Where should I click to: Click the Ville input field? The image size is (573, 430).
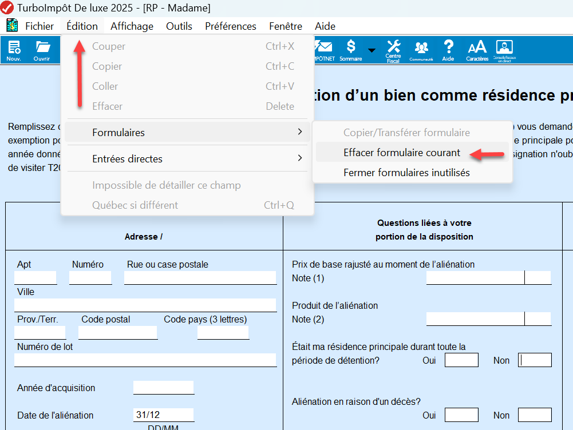click(145, 305)
